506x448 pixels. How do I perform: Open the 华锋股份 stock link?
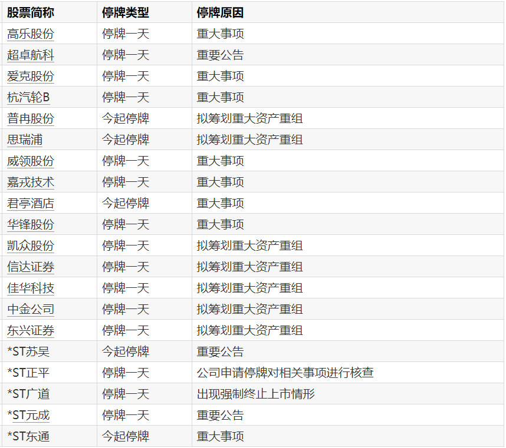coord(30,225)
